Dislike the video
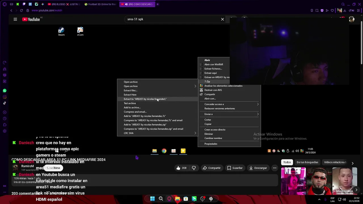 click(194, 168)
